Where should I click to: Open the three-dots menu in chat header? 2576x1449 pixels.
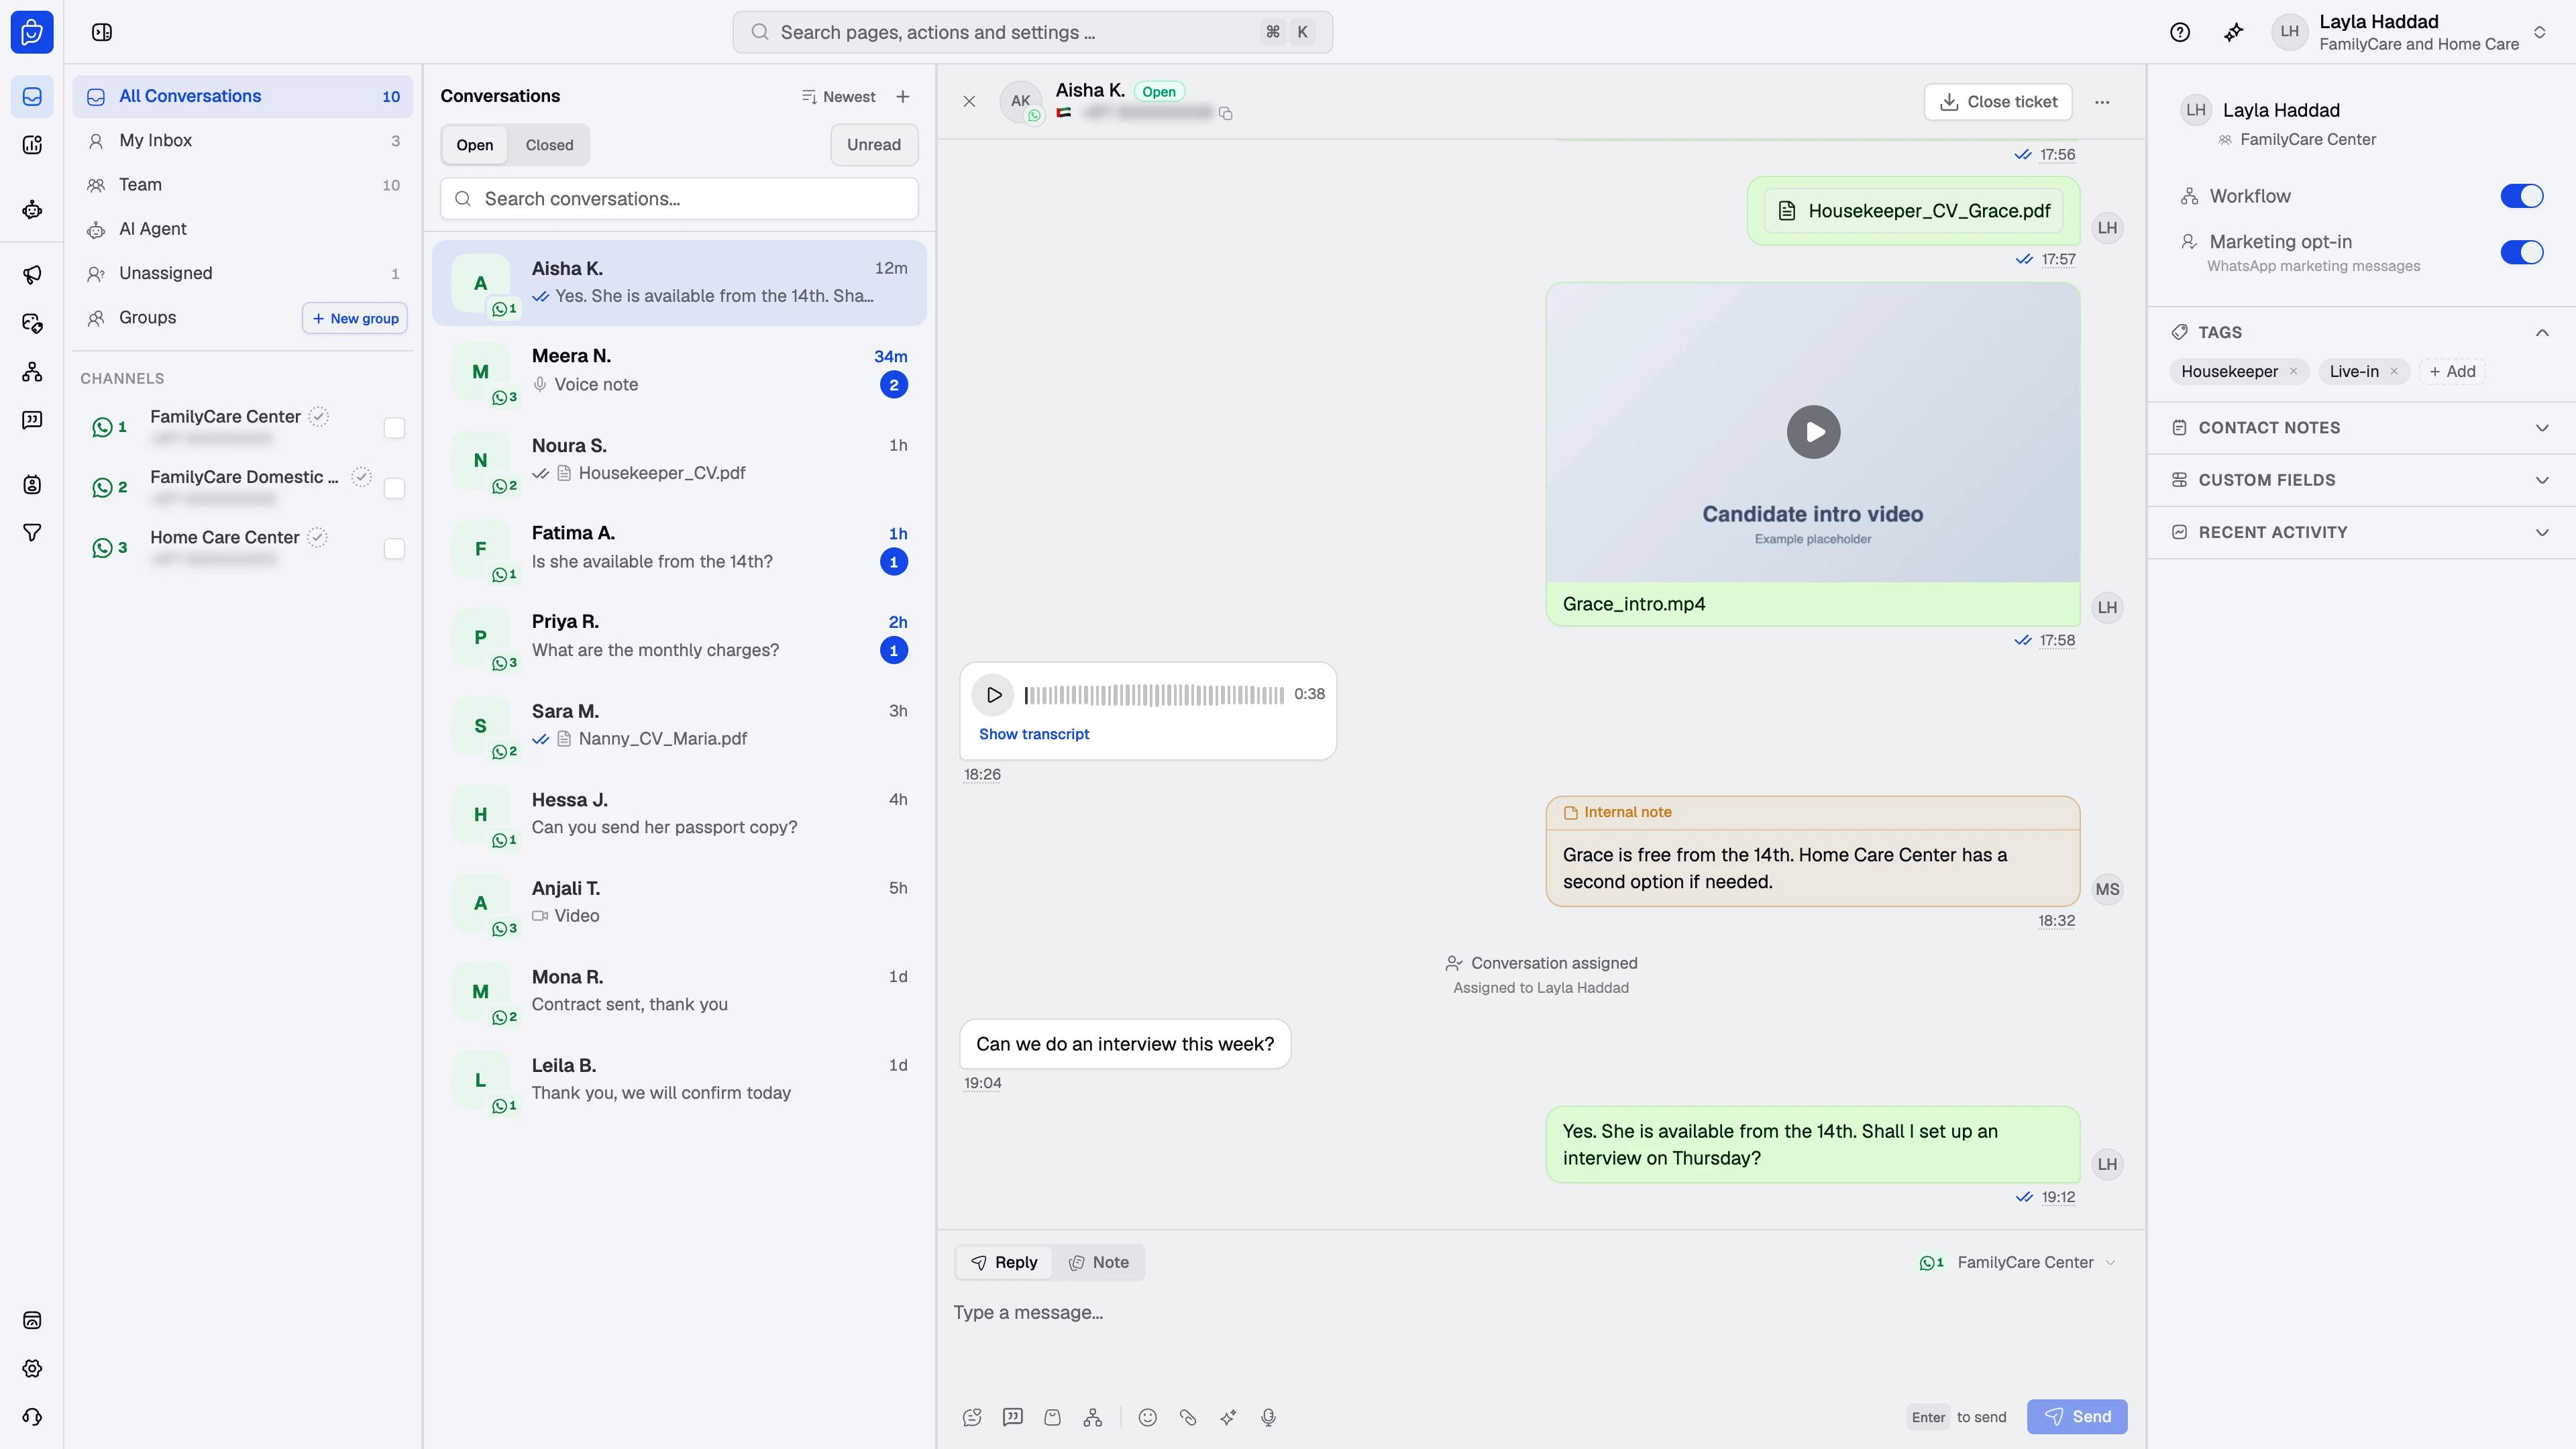pos(2102,101)
